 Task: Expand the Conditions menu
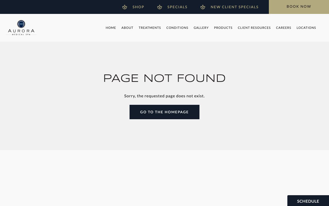pyautogui.click(x=177, y=28)
